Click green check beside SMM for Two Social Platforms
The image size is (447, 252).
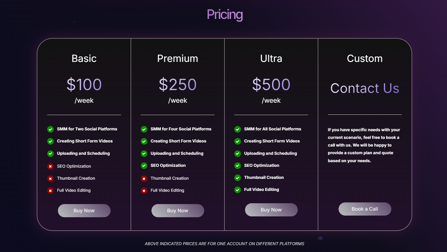pos(50,129)
